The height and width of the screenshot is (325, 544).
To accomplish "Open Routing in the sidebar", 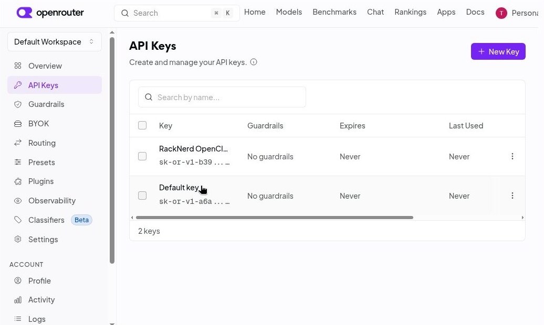I will 55,143.
